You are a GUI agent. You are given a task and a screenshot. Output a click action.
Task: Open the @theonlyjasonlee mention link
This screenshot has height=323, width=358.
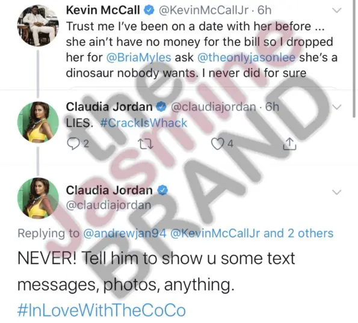[x=246, y=57]
